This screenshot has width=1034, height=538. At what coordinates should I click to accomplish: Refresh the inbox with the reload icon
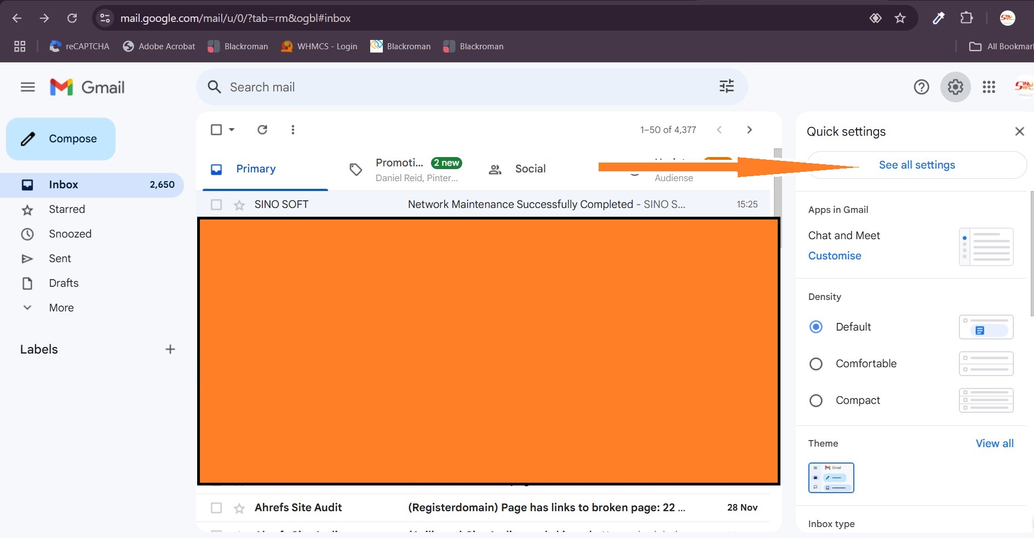coord(262,130)
